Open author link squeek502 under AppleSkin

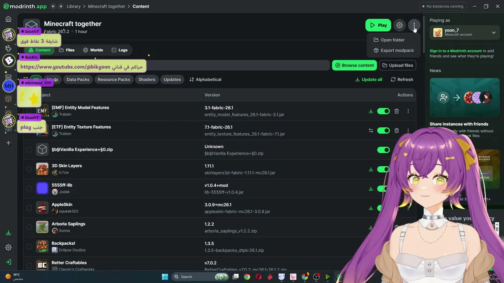[69, 211]
